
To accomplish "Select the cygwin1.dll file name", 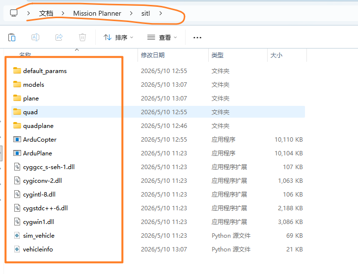I will point(38,222).
